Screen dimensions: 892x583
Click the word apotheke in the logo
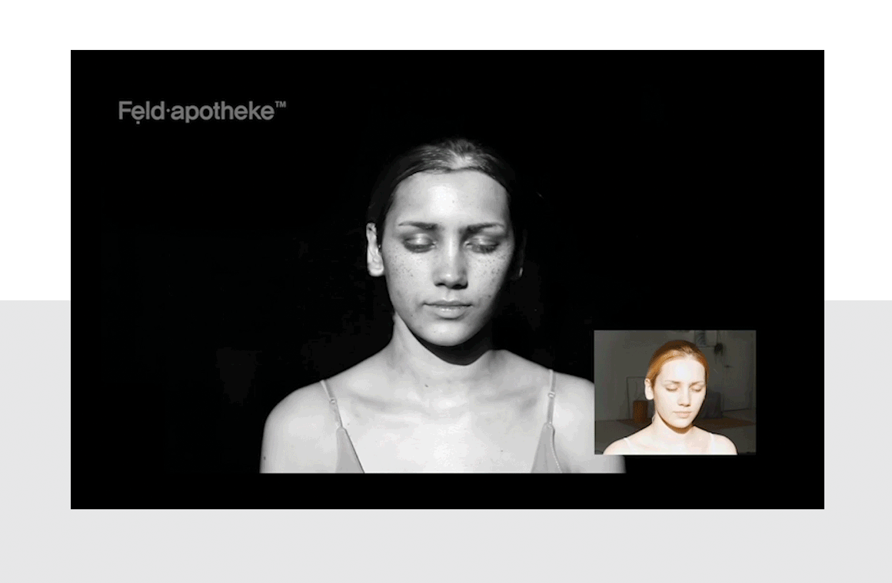click(223, 111)
